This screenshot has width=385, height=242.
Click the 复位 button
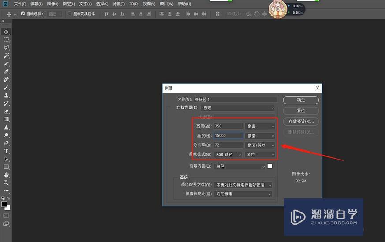(301, 111)
